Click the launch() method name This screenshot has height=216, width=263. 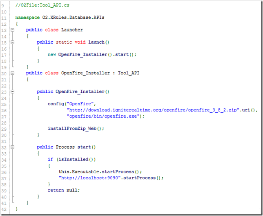click(99, 42)
